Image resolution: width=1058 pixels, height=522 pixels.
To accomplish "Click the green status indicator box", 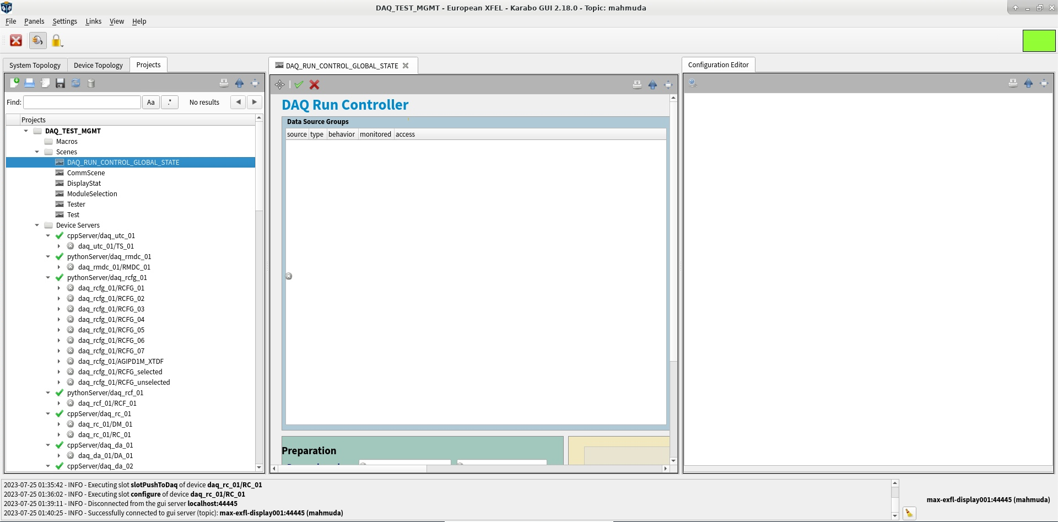I will 1038,41.
